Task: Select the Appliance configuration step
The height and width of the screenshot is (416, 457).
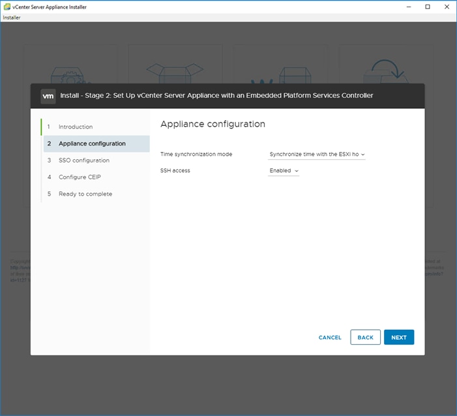Action: (x=96, y=143)
